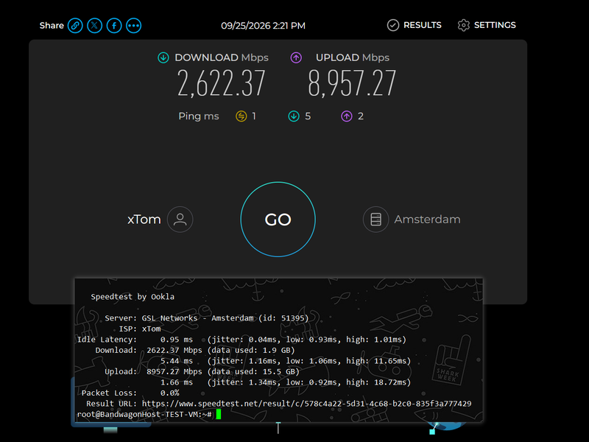Open SETTINGS
The width and height of the screenshot is (589, 442).
point(495,25)
